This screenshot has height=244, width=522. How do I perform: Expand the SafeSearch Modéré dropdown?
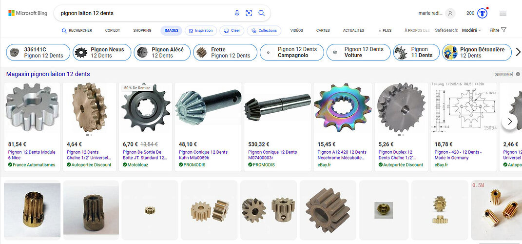click(471, 30)
